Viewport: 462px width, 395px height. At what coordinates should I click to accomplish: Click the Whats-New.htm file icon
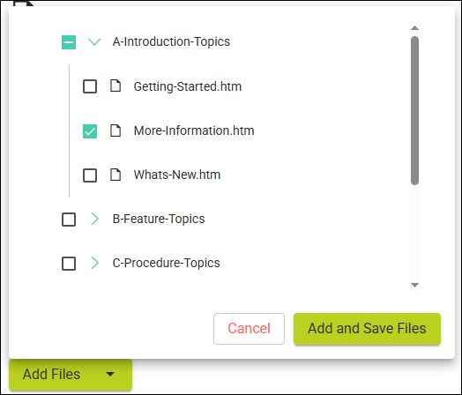[115, 175]
